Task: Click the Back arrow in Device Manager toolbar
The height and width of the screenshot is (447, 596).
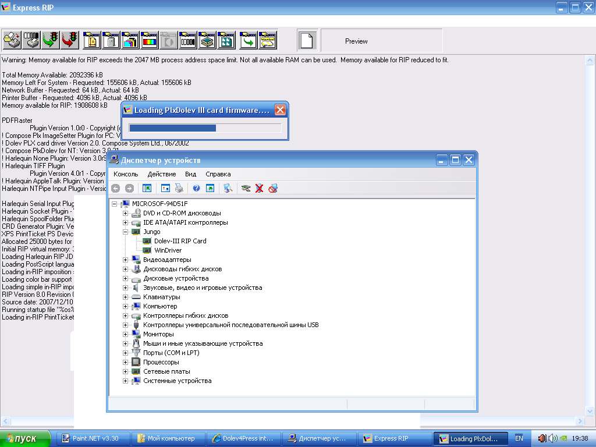Action: coord(116,188)
